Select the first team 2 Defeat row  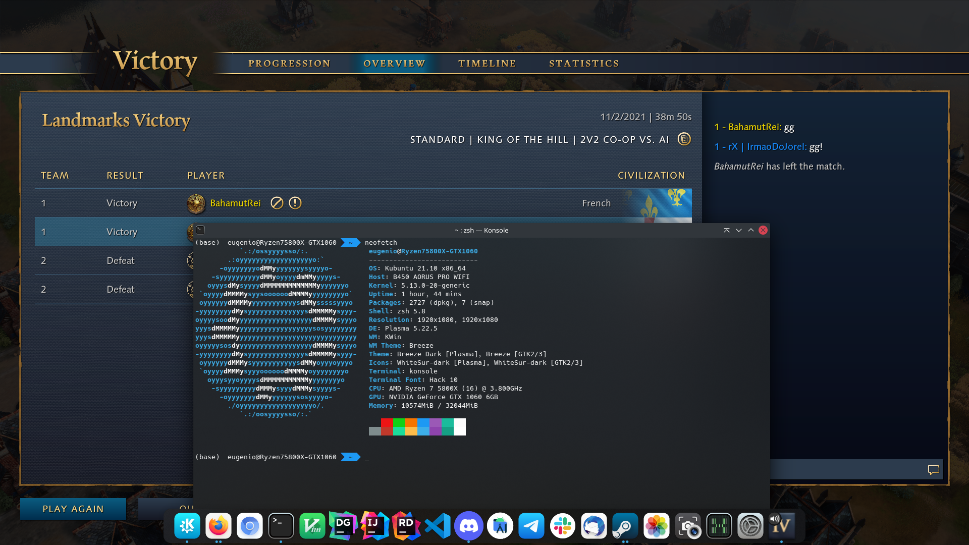(x=114, y=260)
